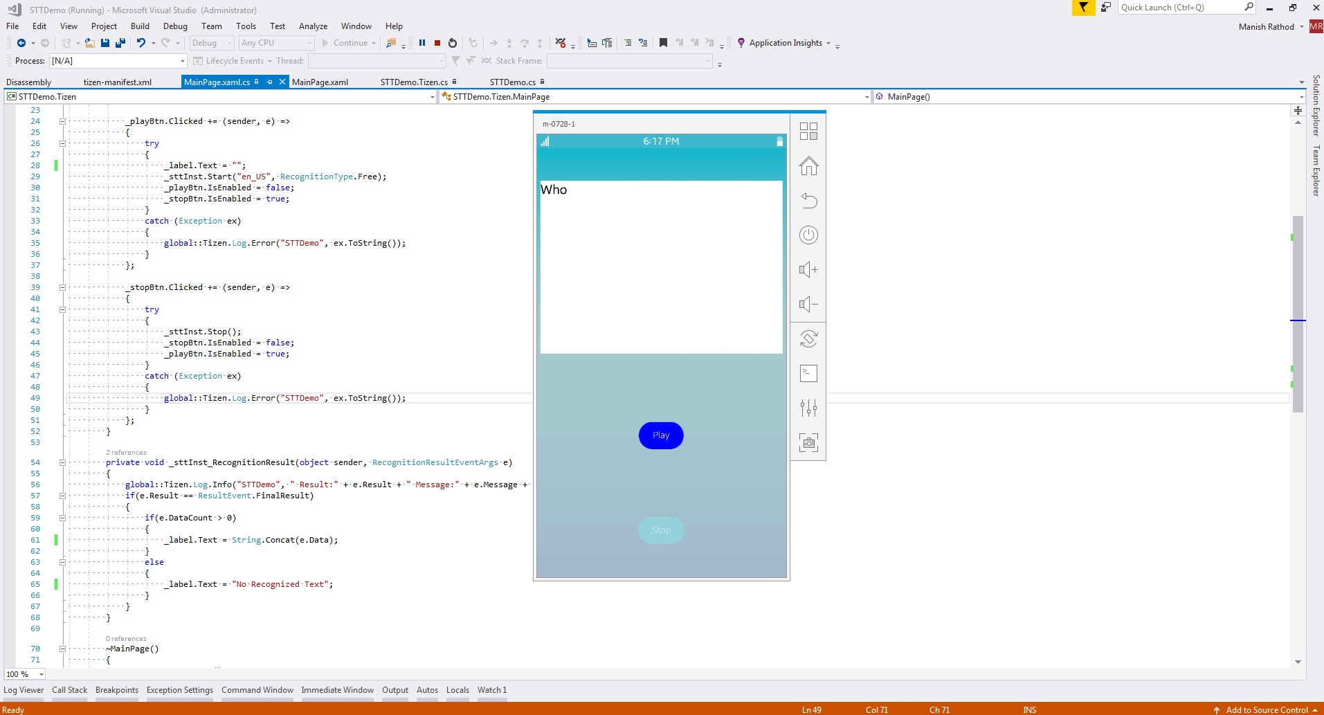Image resolution: width=1324 pixels, height=715 pixels.
Task: Toggle pin on MainPage.xaml.cs tab
Action: coord(269,82)
